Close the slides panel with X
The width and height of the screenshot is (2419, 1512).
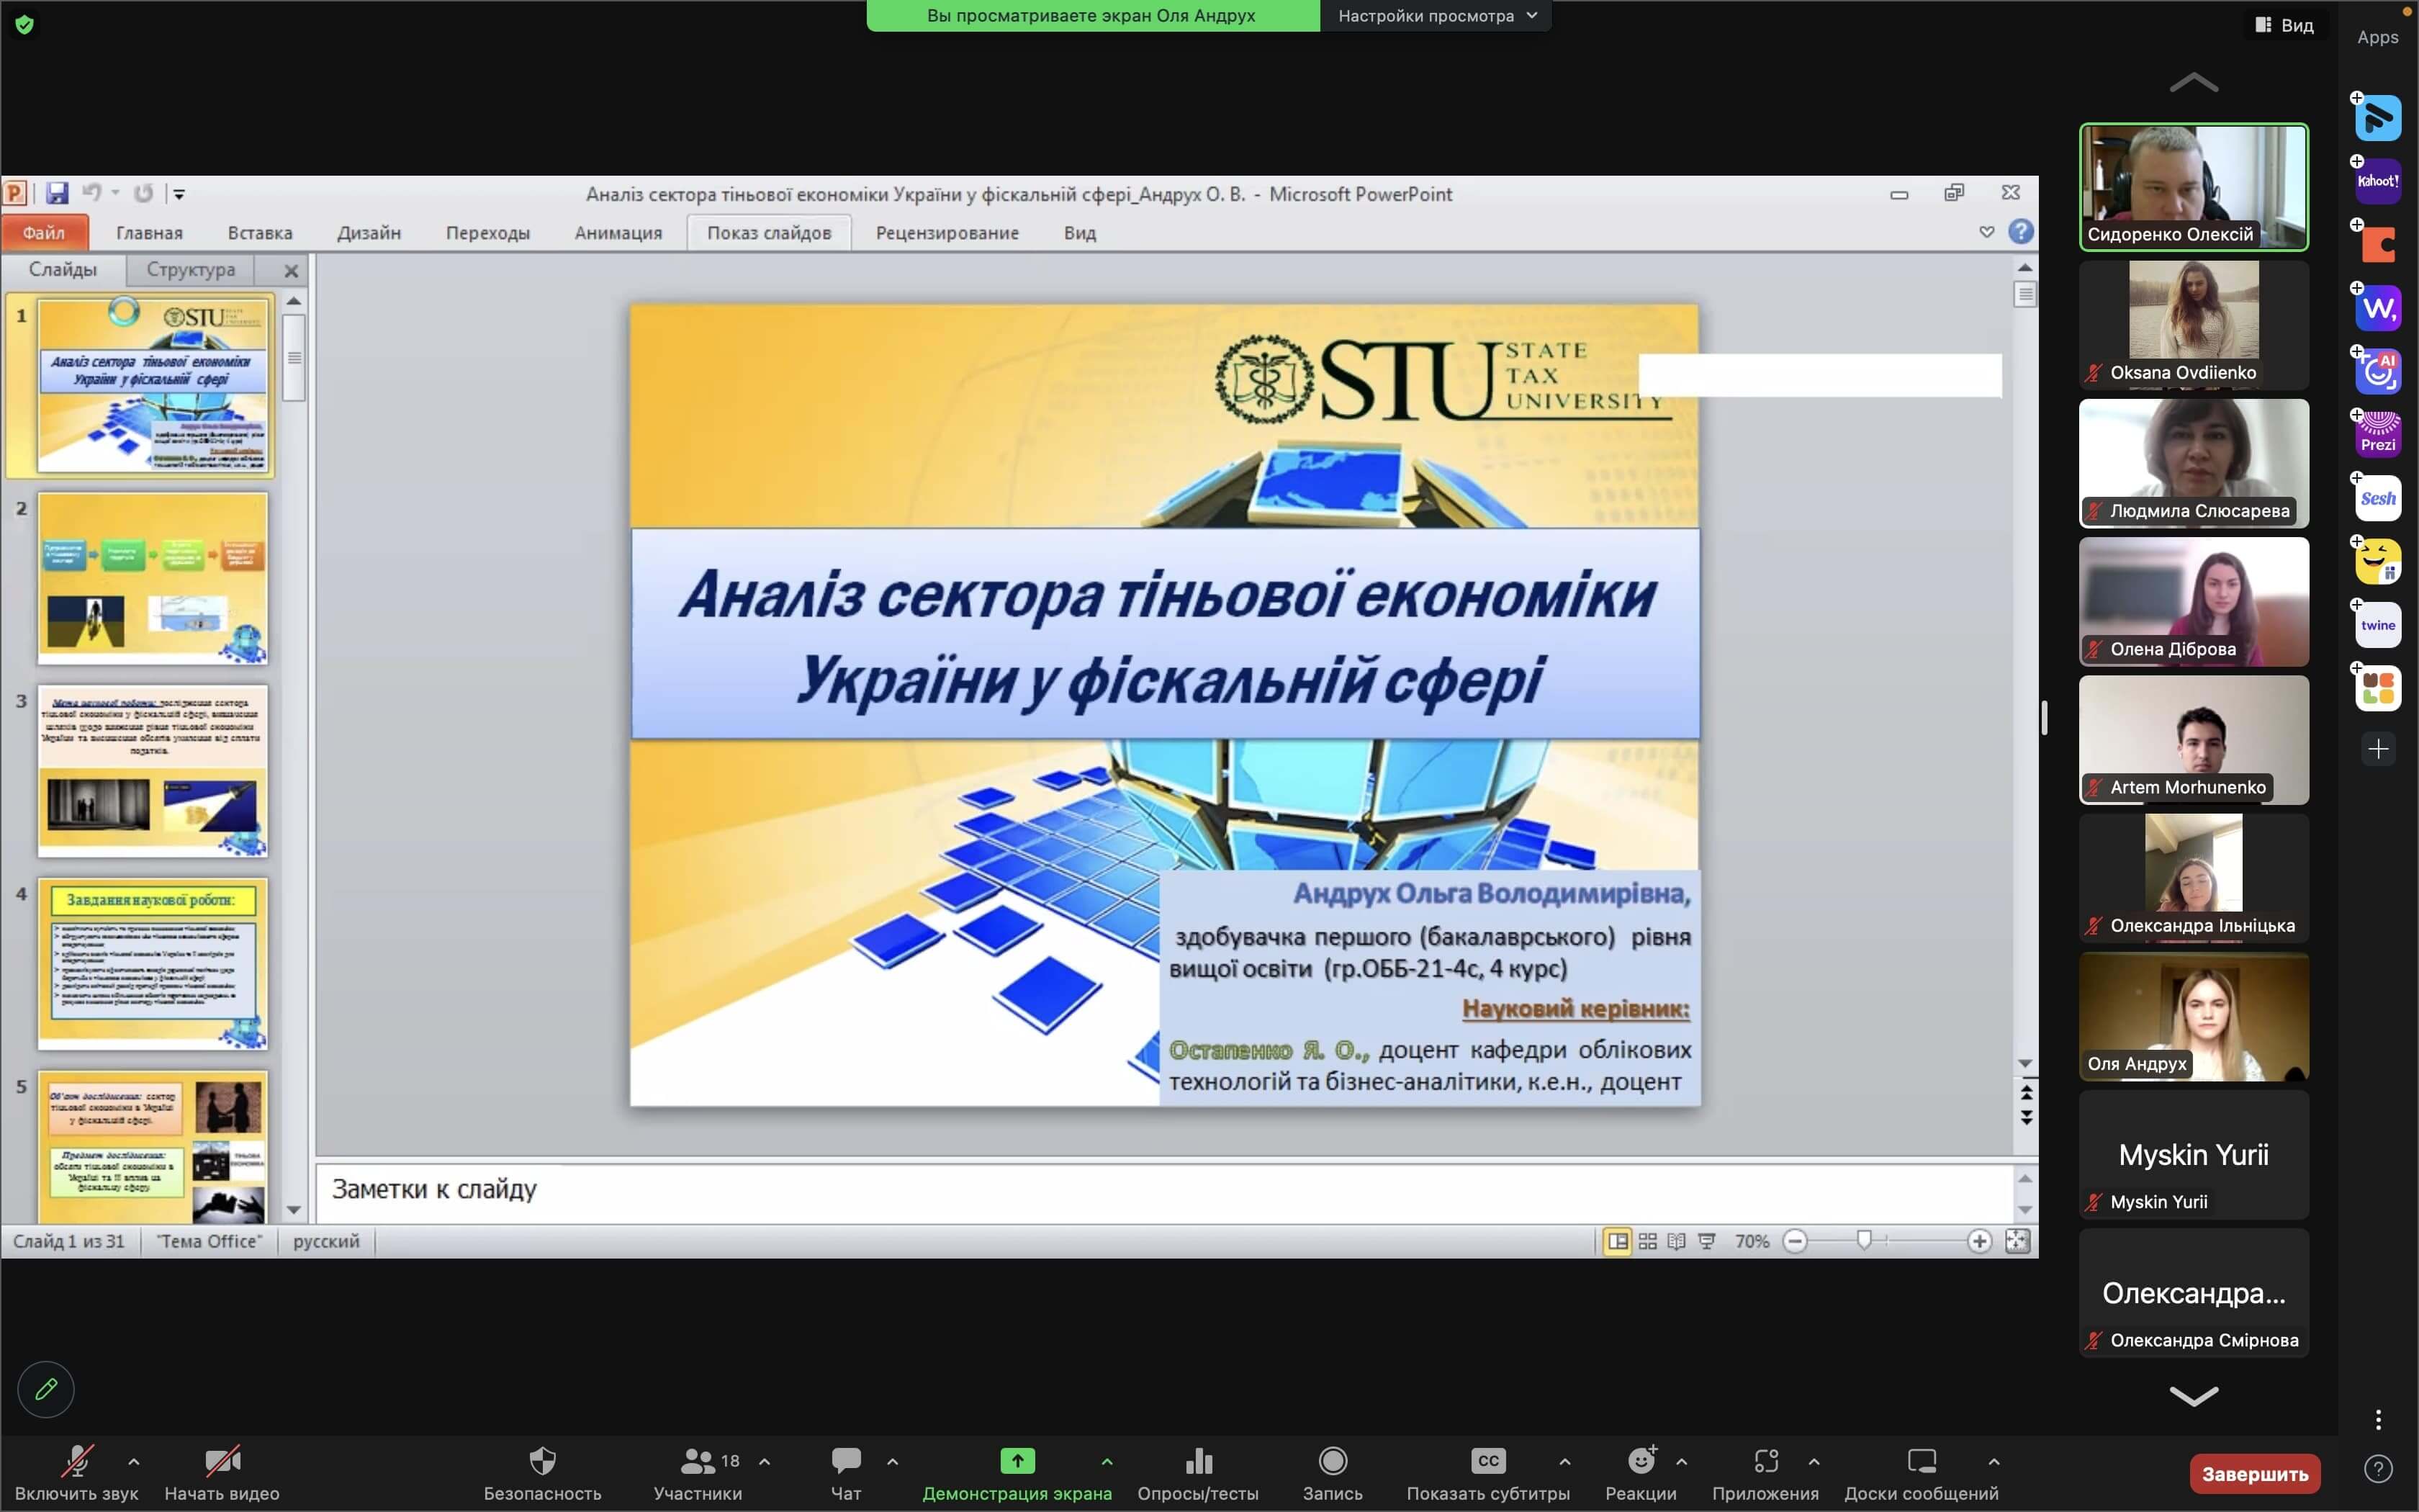tap(291, 270)
